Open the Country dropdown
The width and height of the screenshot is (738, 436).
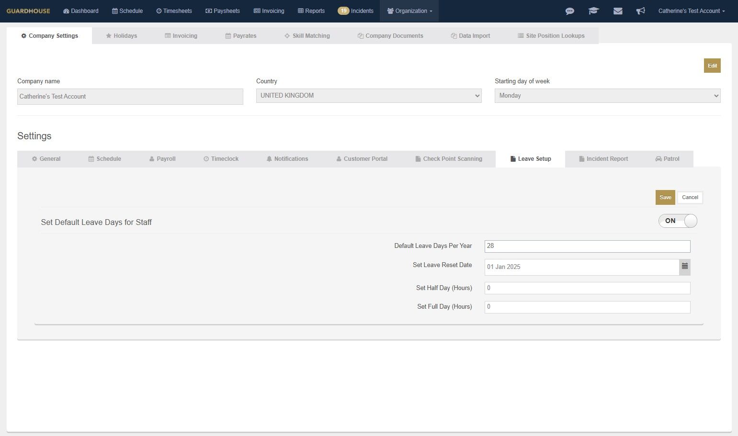click(369, 96)
